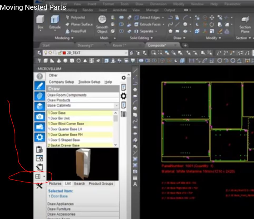Screen dimensions: 254x219
Task: Select 1 Door Blind Corner Base item
Action: point(66,124)
